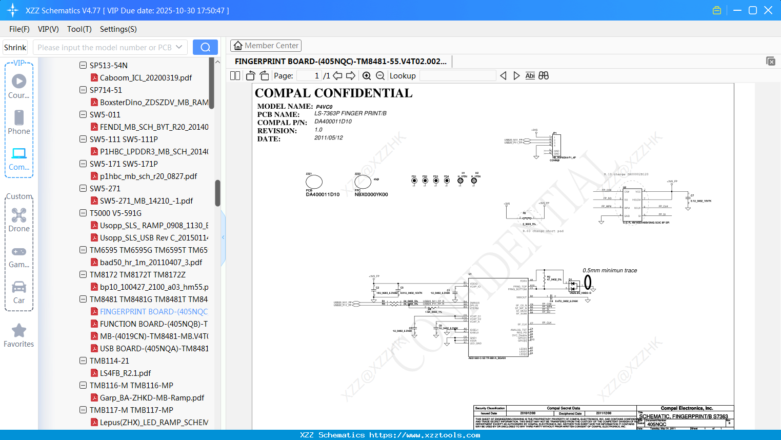Select the FINGERPRINT BOARD document tab
The width and height of the screenshot is (781, 440).
click(x=341, y=62)
